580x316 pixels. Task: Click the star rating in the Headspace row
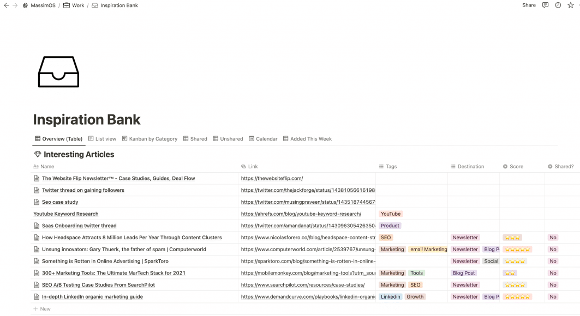click(x=512, y=237)
